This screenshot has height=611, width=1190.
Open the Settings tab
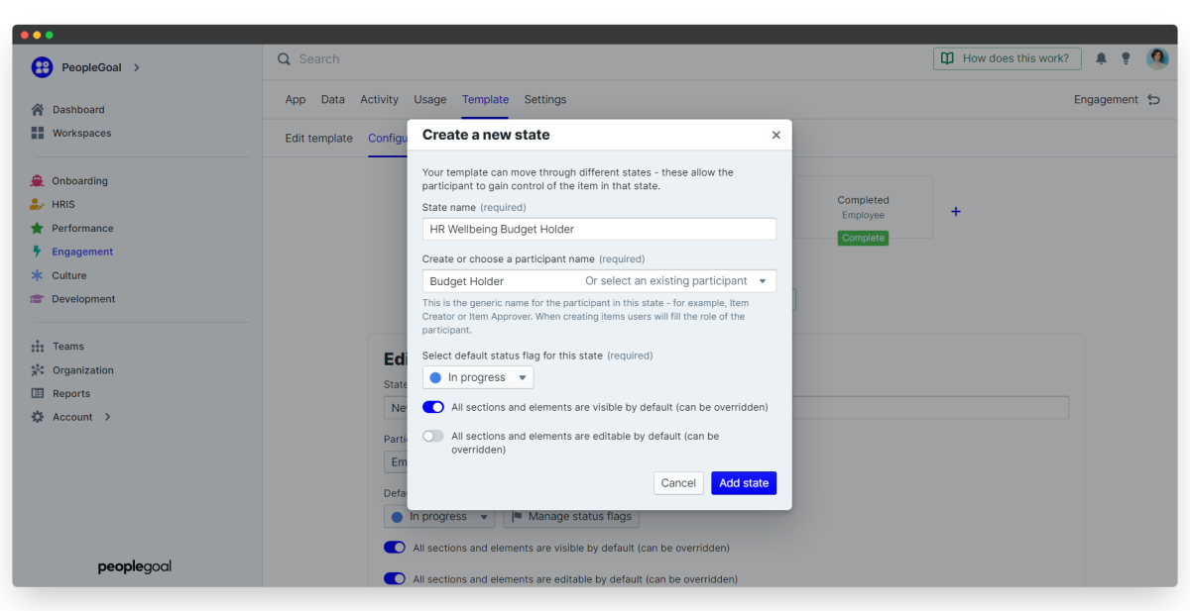(x=545, y=99)
